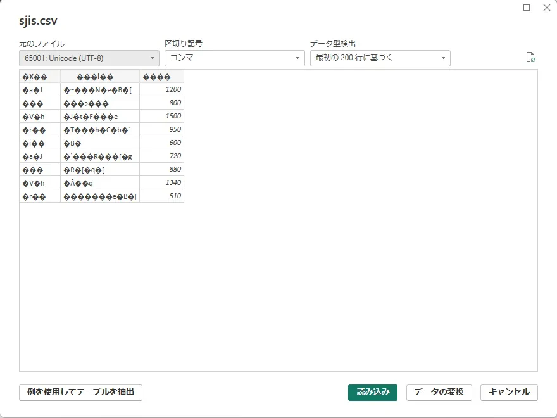557x418 pixels.
Task: Select the middle cell in the 1340 row
Action: click(x=100, y=182)
